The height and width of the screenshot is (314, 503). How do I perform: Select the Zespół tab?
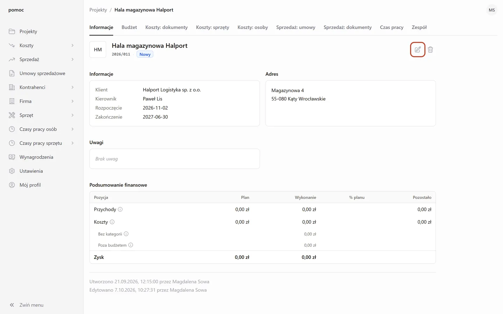pos(419,27)
